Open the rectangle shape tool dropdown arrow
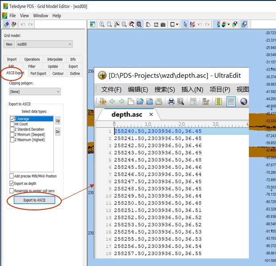Screen dimensions: 276x266 (x=177, y=24)
